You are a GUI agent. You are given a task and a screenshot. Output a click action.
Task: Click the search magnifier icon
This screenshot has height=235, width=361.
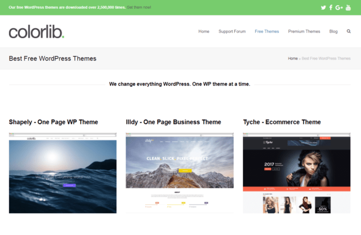click(349, 31)
